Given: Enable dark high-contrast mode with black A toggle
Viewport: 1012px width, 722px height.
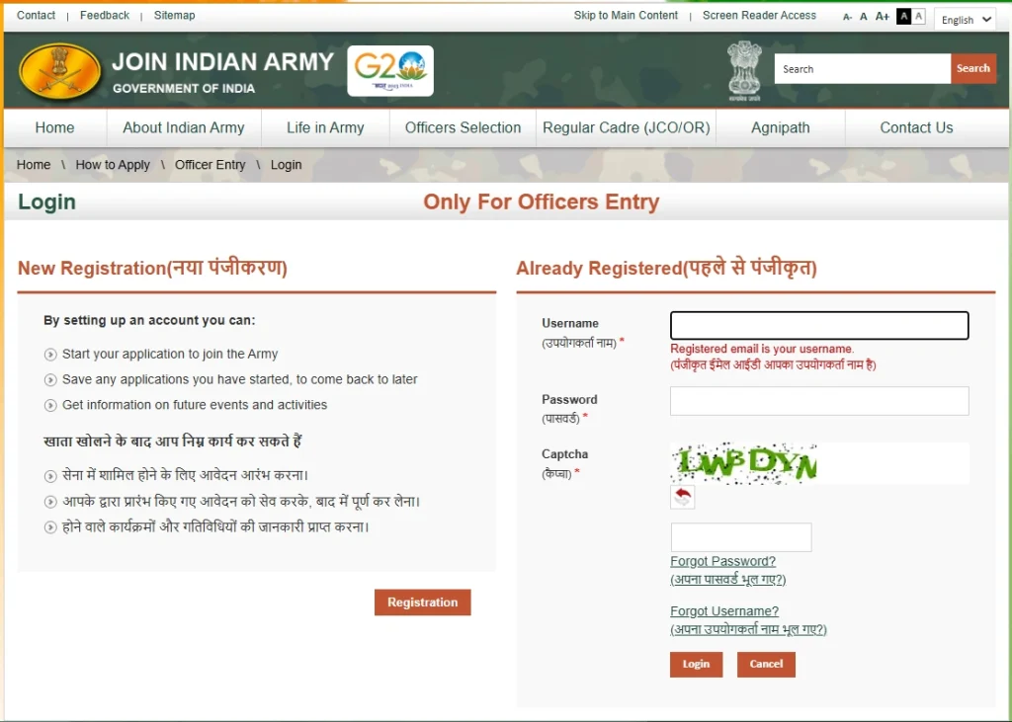Looking at the screenshot, I should click(902, 17).
